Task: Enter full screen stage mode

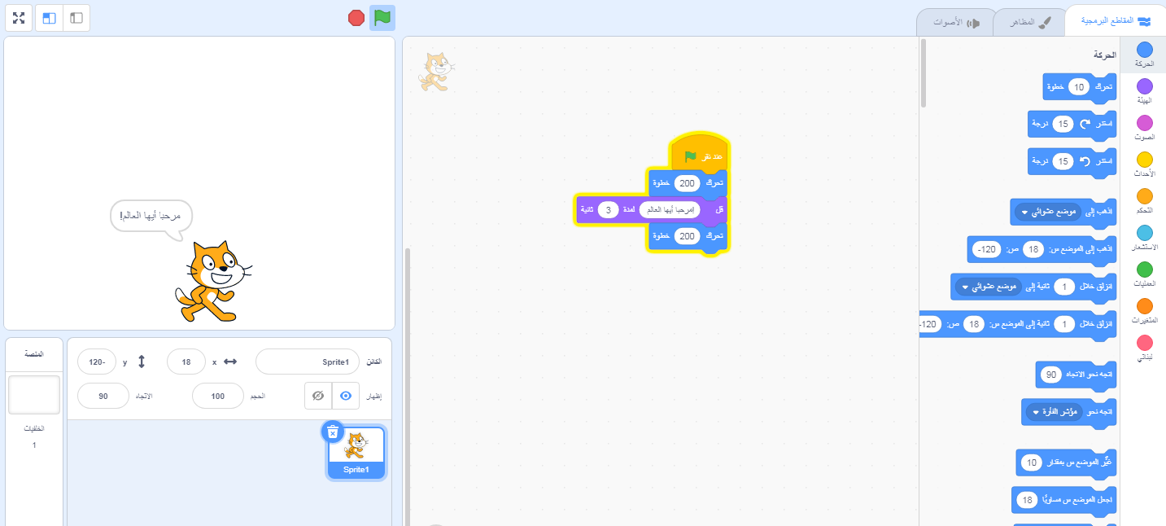Action: pos(18,18)
